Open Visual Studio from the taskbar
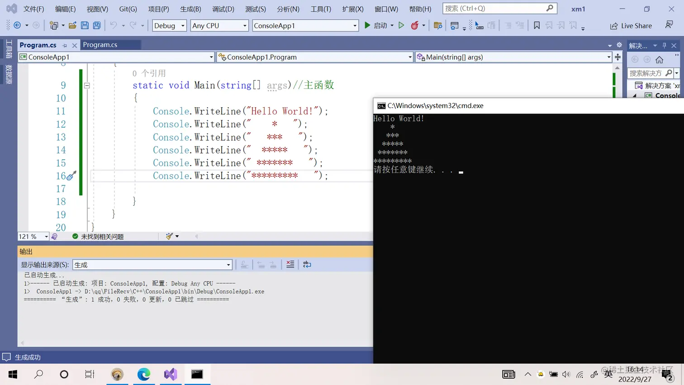684x385 pixels. pos(171,374)
